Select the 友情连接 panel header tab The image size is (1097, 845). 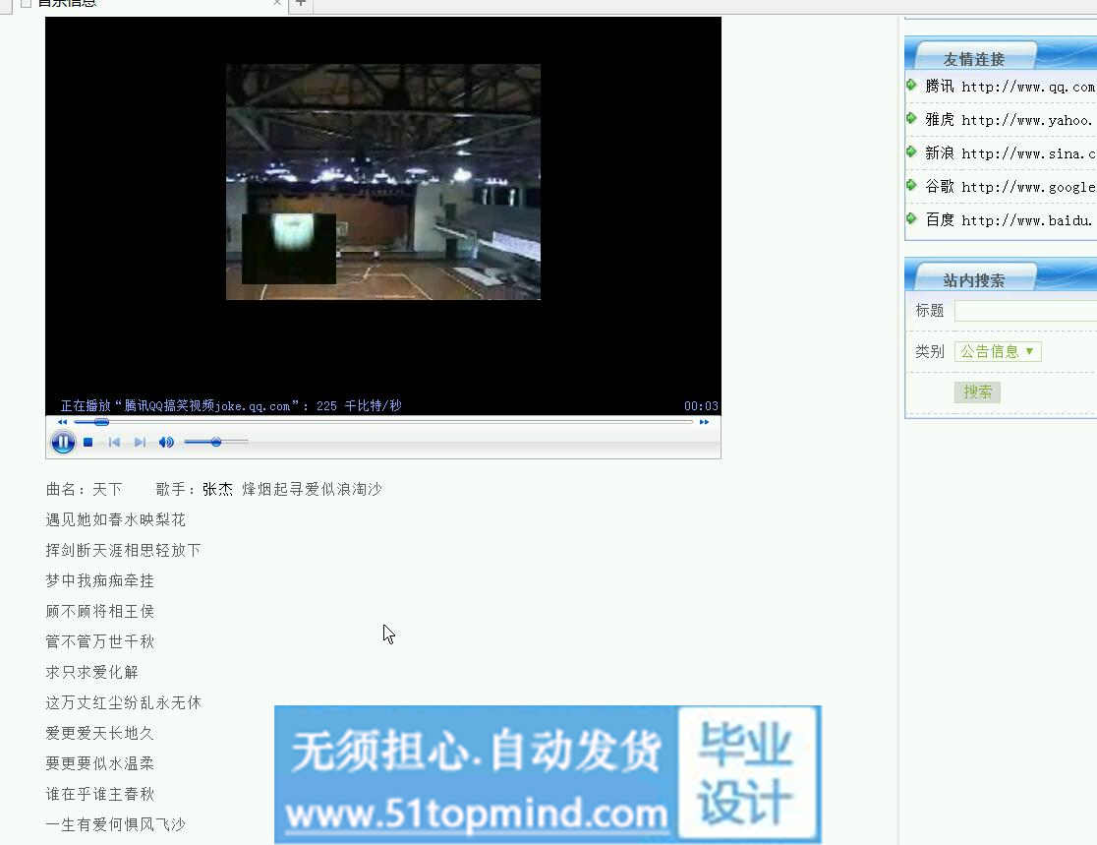tap(974, 57)
